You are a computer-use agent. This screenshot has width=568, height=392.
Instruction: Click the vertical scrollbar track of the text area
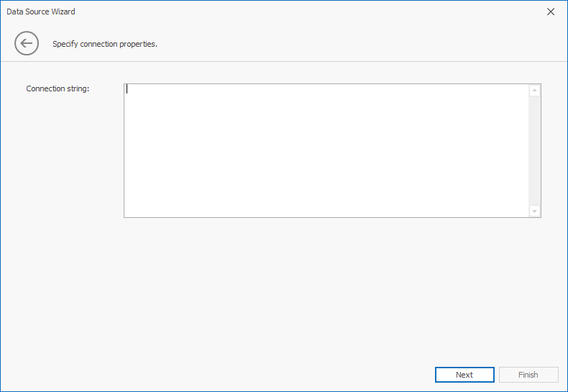[534, 151]
